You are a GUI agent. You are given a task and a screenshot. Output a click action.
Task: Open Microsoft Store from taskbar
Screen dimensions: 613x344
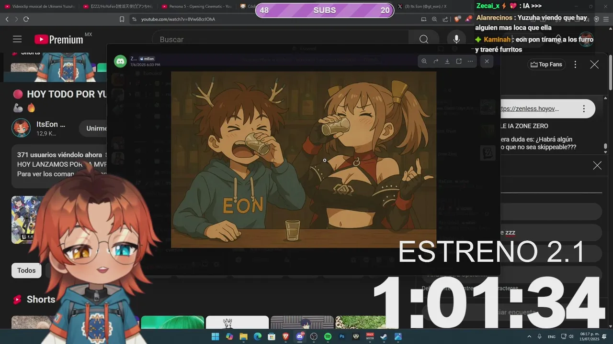(272, 336)
